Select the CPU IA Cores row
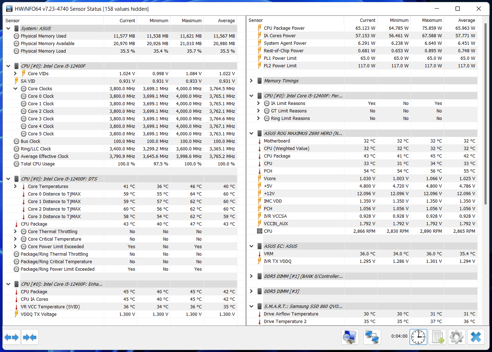The width and height of the screenshot is (492, 352). (x=120, y=299)
